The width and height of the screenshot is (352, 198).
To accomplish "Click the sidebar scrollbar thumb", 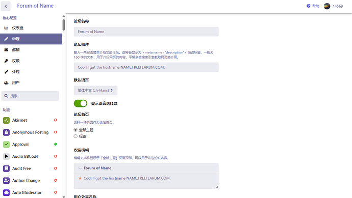I will pos(64,25).
